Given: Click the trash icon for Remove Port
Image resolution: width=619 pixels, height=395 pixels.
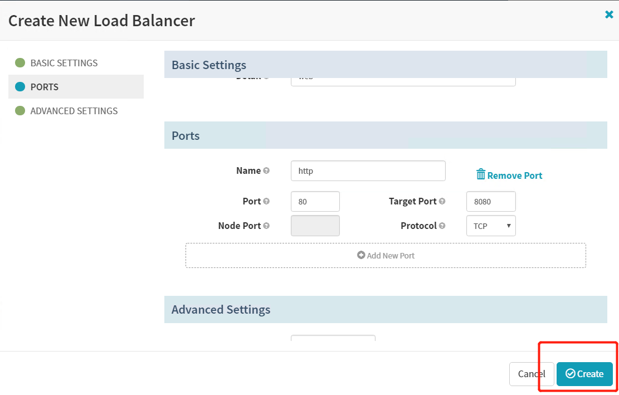Looking at the screenshot, I should tap(481, 174).
